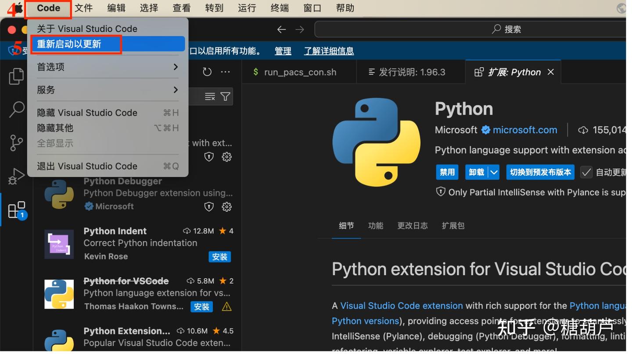The width and height of the screenshot is (632, 354).
Task: Open the Source Control view
Action: (x=16, y=143)
